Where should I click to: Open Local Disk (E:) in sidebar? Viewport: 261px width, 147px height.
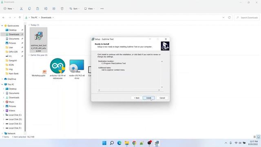(15, 124)
